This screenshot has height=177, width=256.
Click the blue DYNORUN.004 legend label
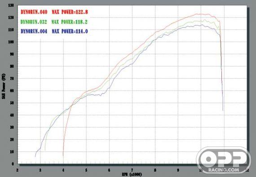click(34, 31)
